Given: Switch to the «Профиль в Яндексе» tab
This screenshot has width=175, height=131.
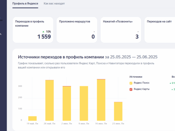Looking at the screenshot, I should [25, 4].
